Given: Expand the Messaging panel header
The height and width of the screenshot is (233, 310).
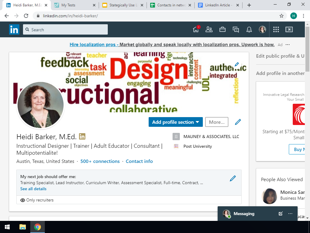Looking at the screenshot, I should (x=257, y=214).
